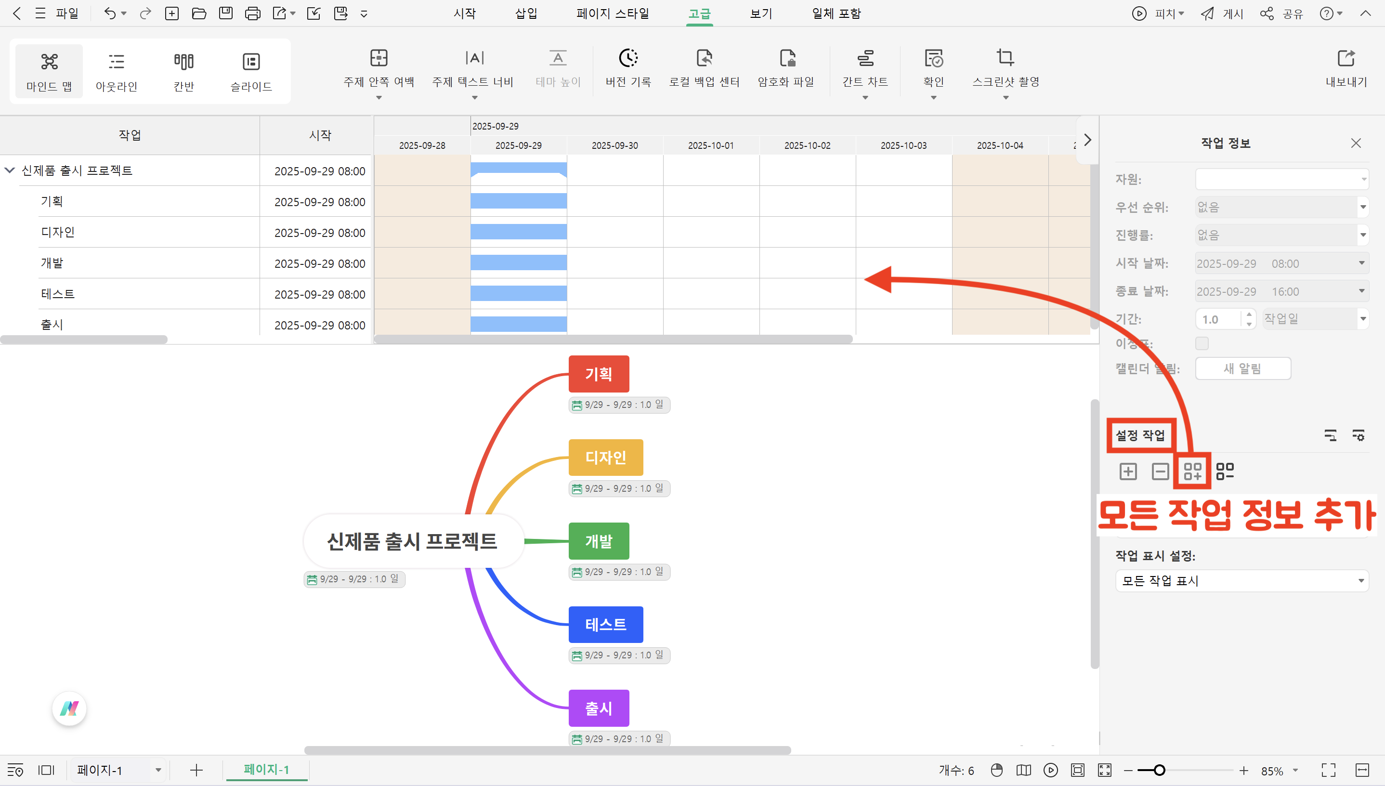
Task: Select the 슬라이드 view icon
Action: [x=250, y=70]
